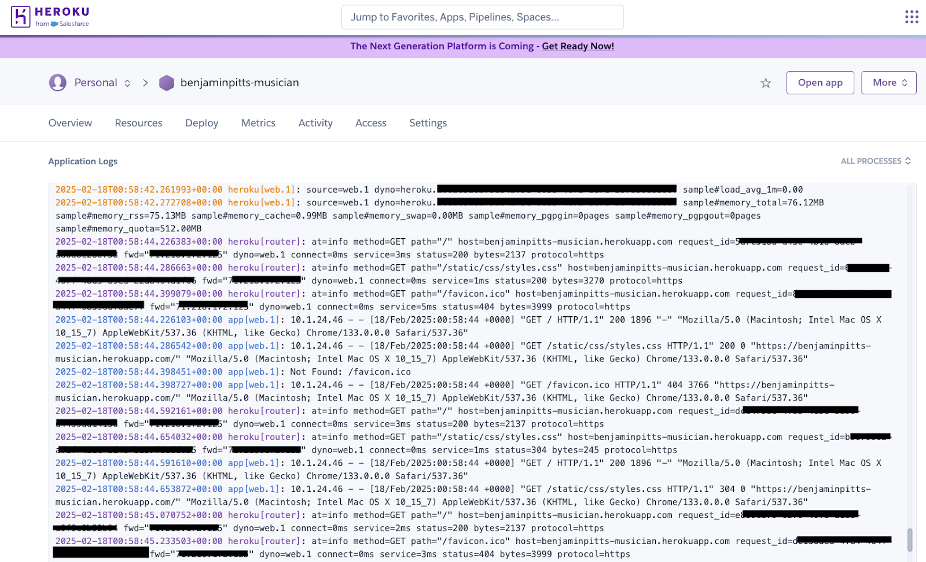
Task: Click the benjaminpitts-musician app name
Action: [x=240, y=83]
